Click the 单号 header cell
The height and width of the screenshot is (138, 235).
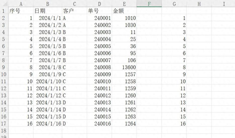tap(99, 11)
